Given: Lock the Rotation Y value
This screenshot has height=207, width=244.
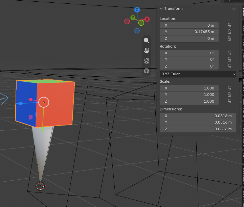Looking at the screenshot, I should (x=229, y=59).
